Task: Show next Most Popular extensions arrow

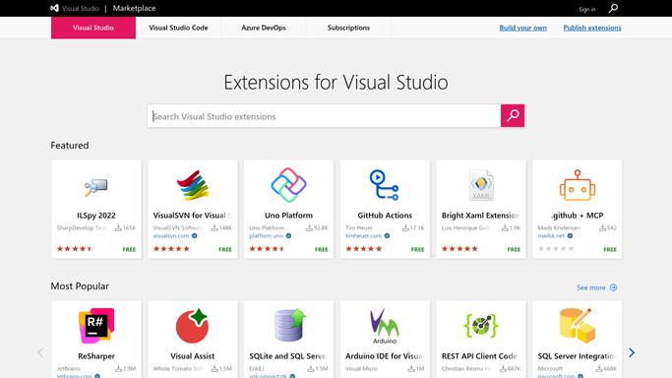Action: tap(632, 352)
